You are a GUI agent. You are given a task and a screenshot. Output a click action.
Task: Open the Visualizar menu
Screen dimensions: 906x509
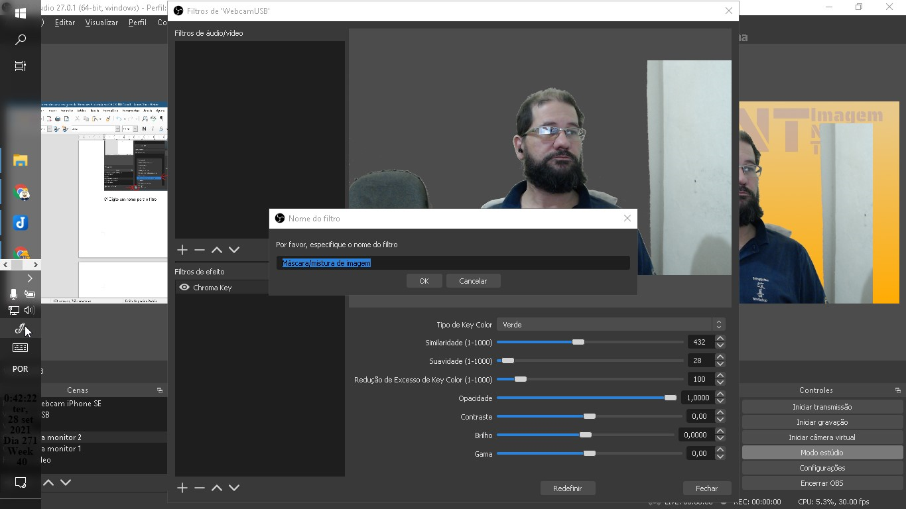click(101, 22)
